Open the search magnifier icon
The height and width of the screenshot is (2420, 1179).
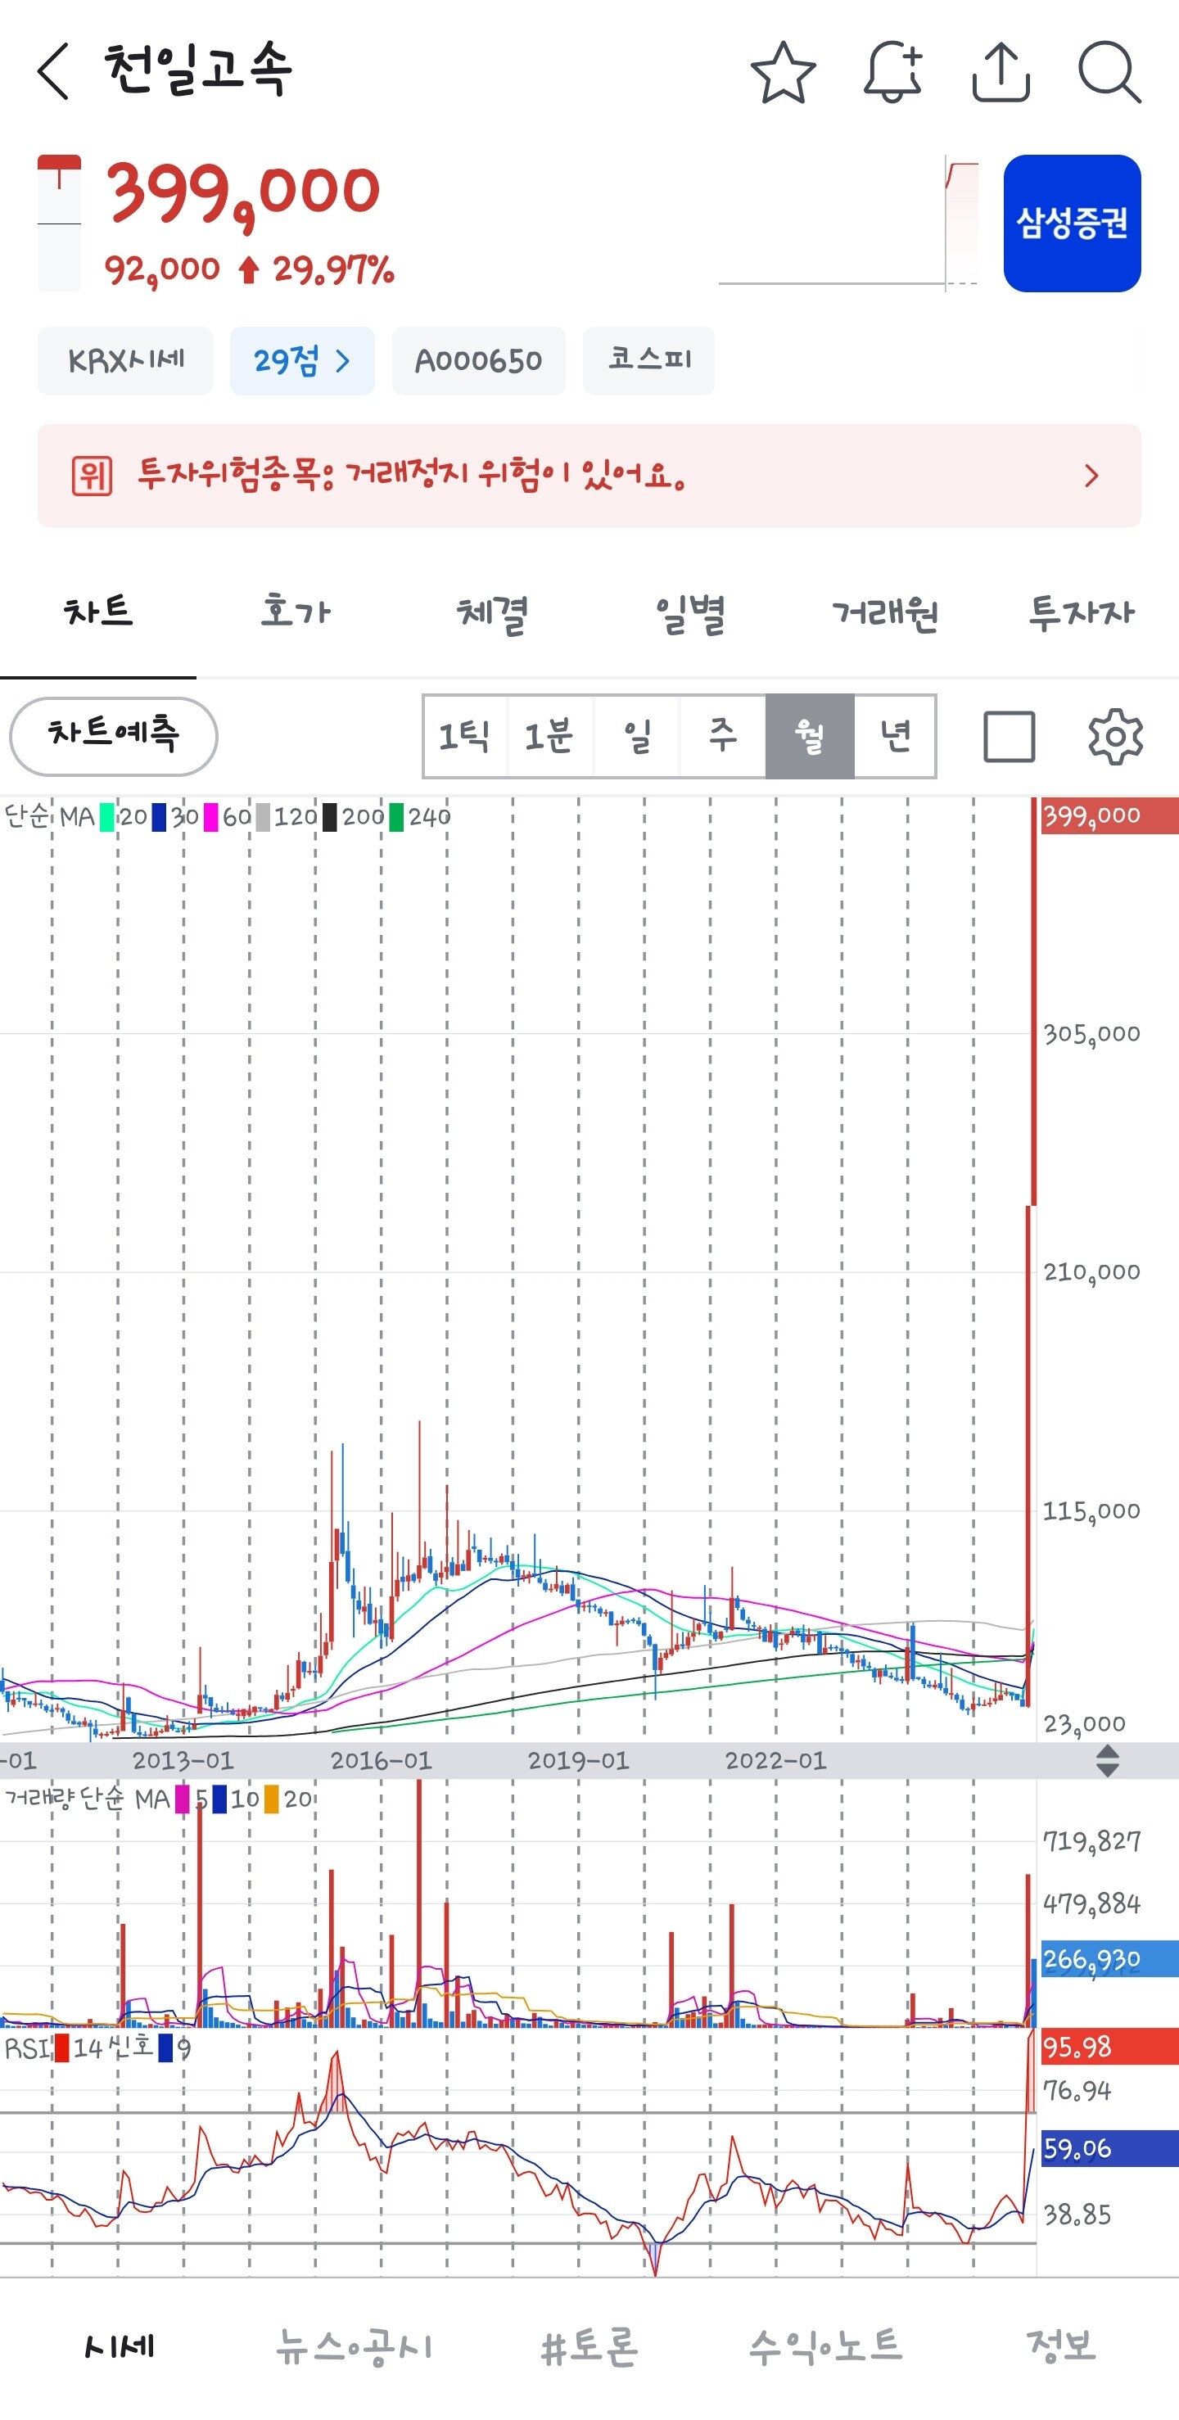pos(1109,72)
